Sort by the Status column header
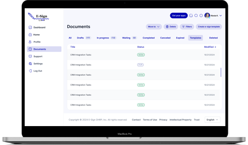 point(141,47)
